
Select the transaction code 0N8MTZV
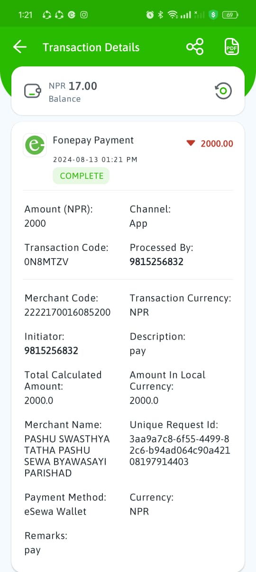point(46,262)
